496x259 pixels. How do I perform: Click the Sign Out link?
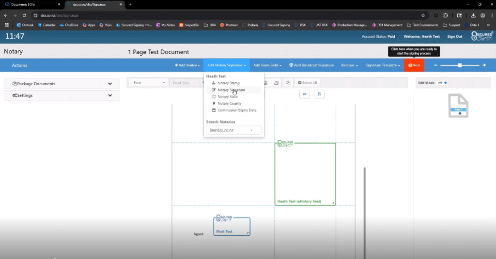pyautogui.click(x=454, y=37)
